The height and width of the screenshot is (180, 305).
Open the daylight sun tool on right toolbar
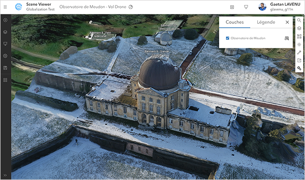[299, 44]
